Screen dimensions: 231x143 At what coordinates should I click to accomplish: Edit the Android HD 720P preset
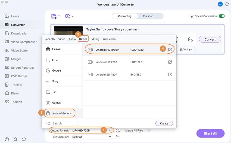point(170,62)
